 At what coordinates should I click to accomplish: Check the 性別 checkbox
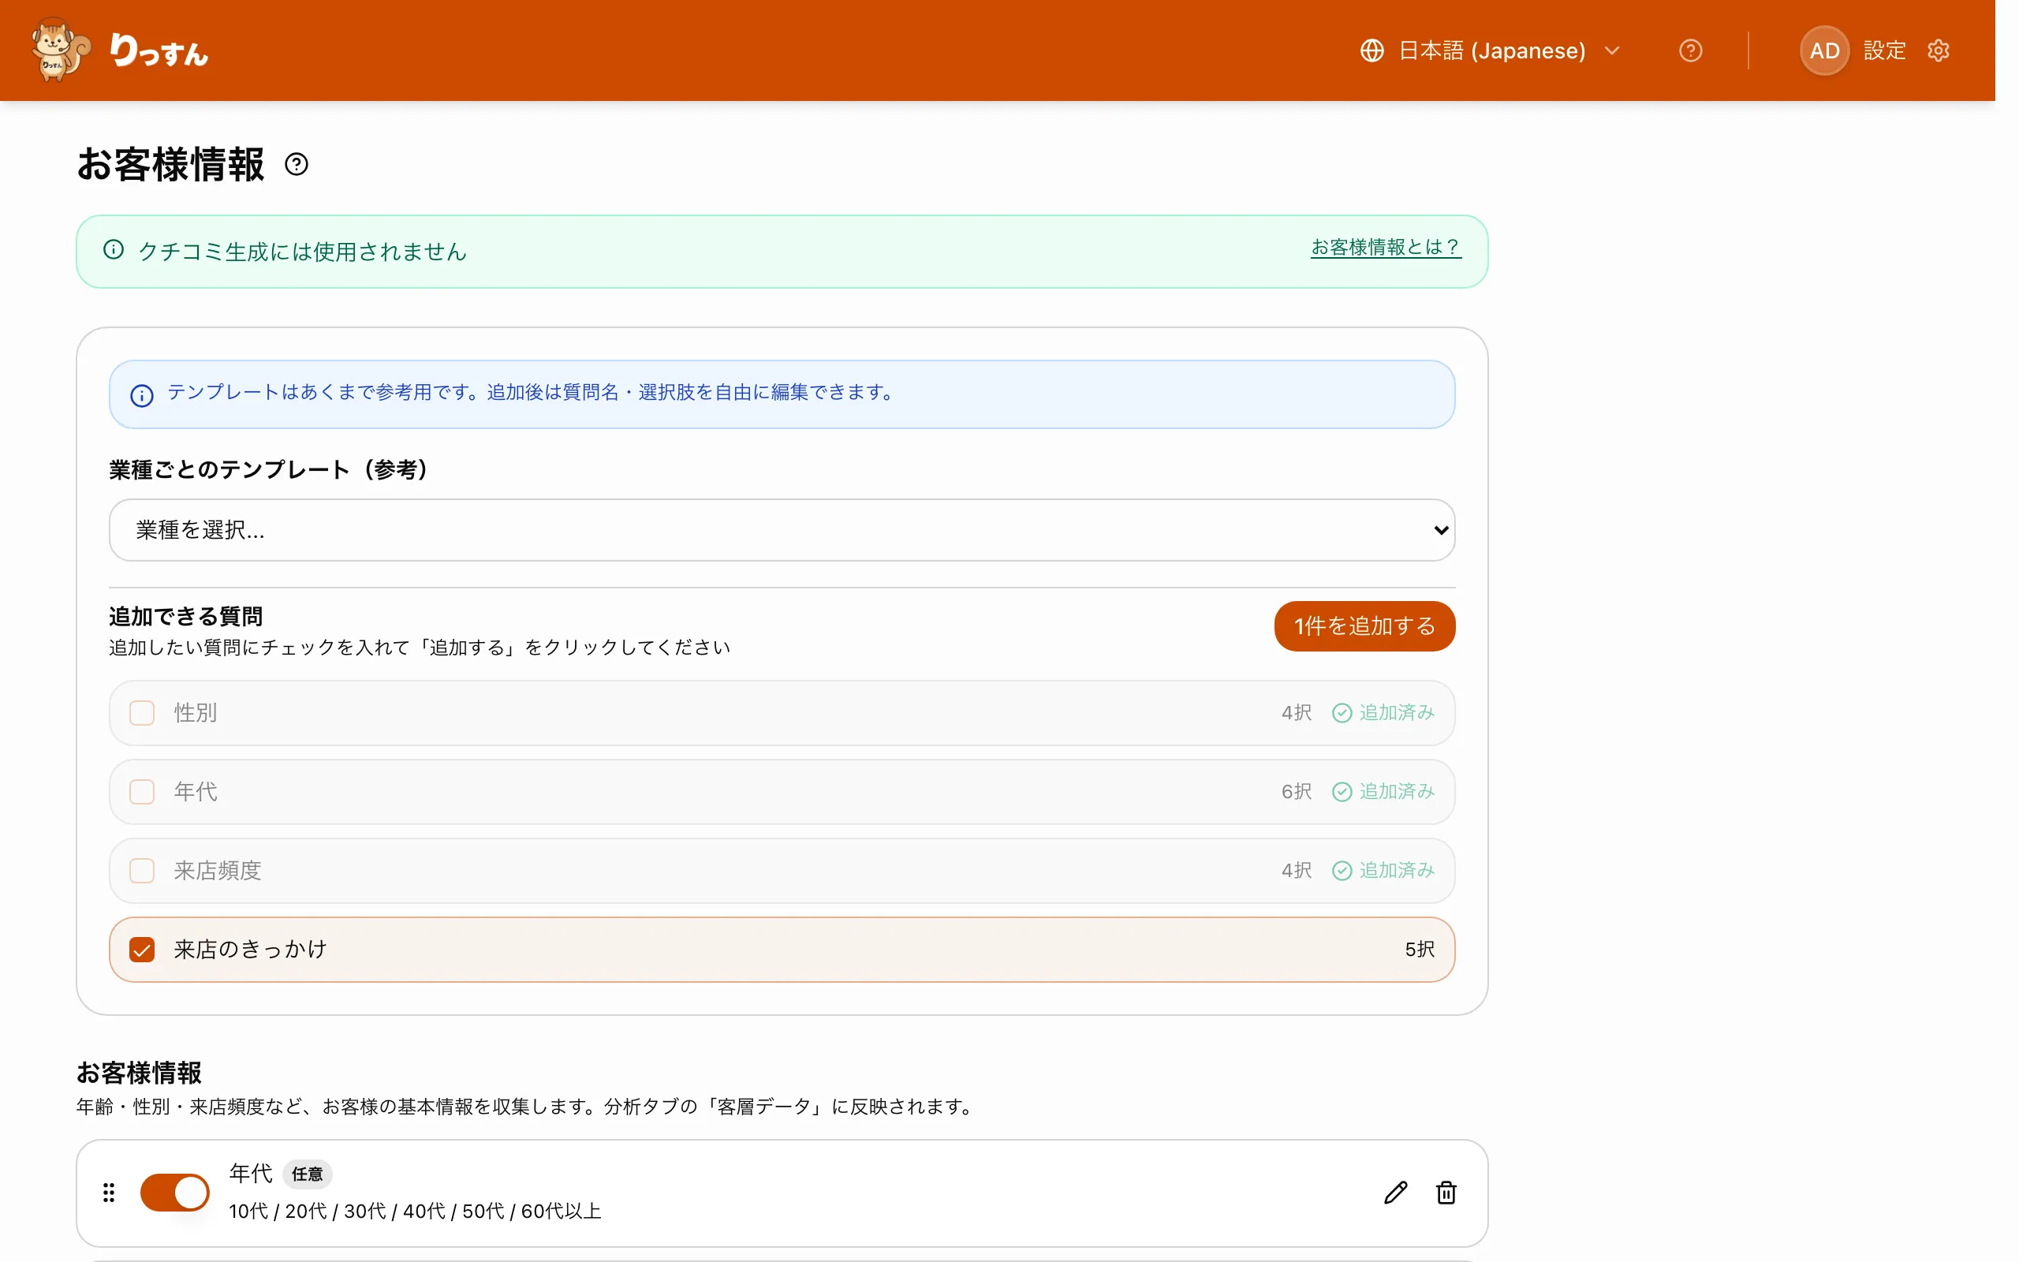pos(142,713)
